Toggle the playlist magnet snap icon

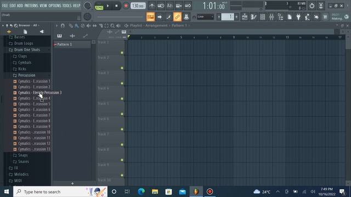click(x=63, y=26)
